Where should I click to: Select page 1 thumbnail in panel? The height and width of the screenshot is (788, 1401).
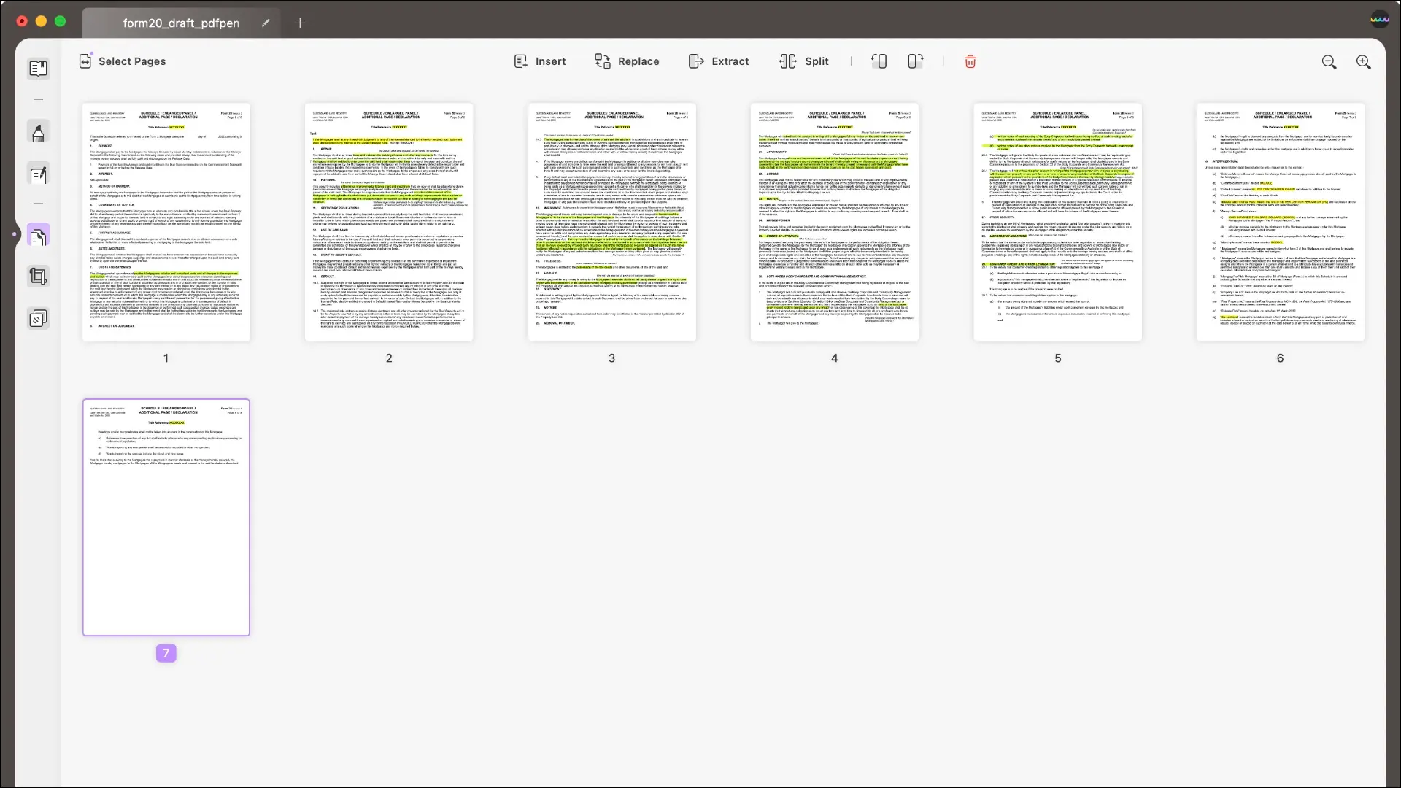(x=166, y=221)
